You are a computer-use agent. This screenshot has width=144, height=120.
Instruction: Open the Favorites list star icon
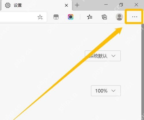90,17
